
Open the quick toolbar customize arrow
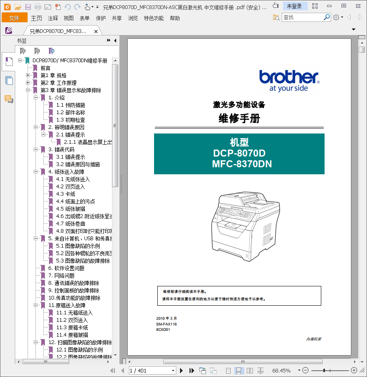[x=97, y=7]
